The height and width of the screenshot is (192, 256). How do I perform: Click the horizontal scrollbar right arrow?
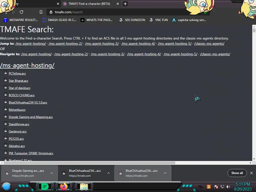[x=250, y=163]
